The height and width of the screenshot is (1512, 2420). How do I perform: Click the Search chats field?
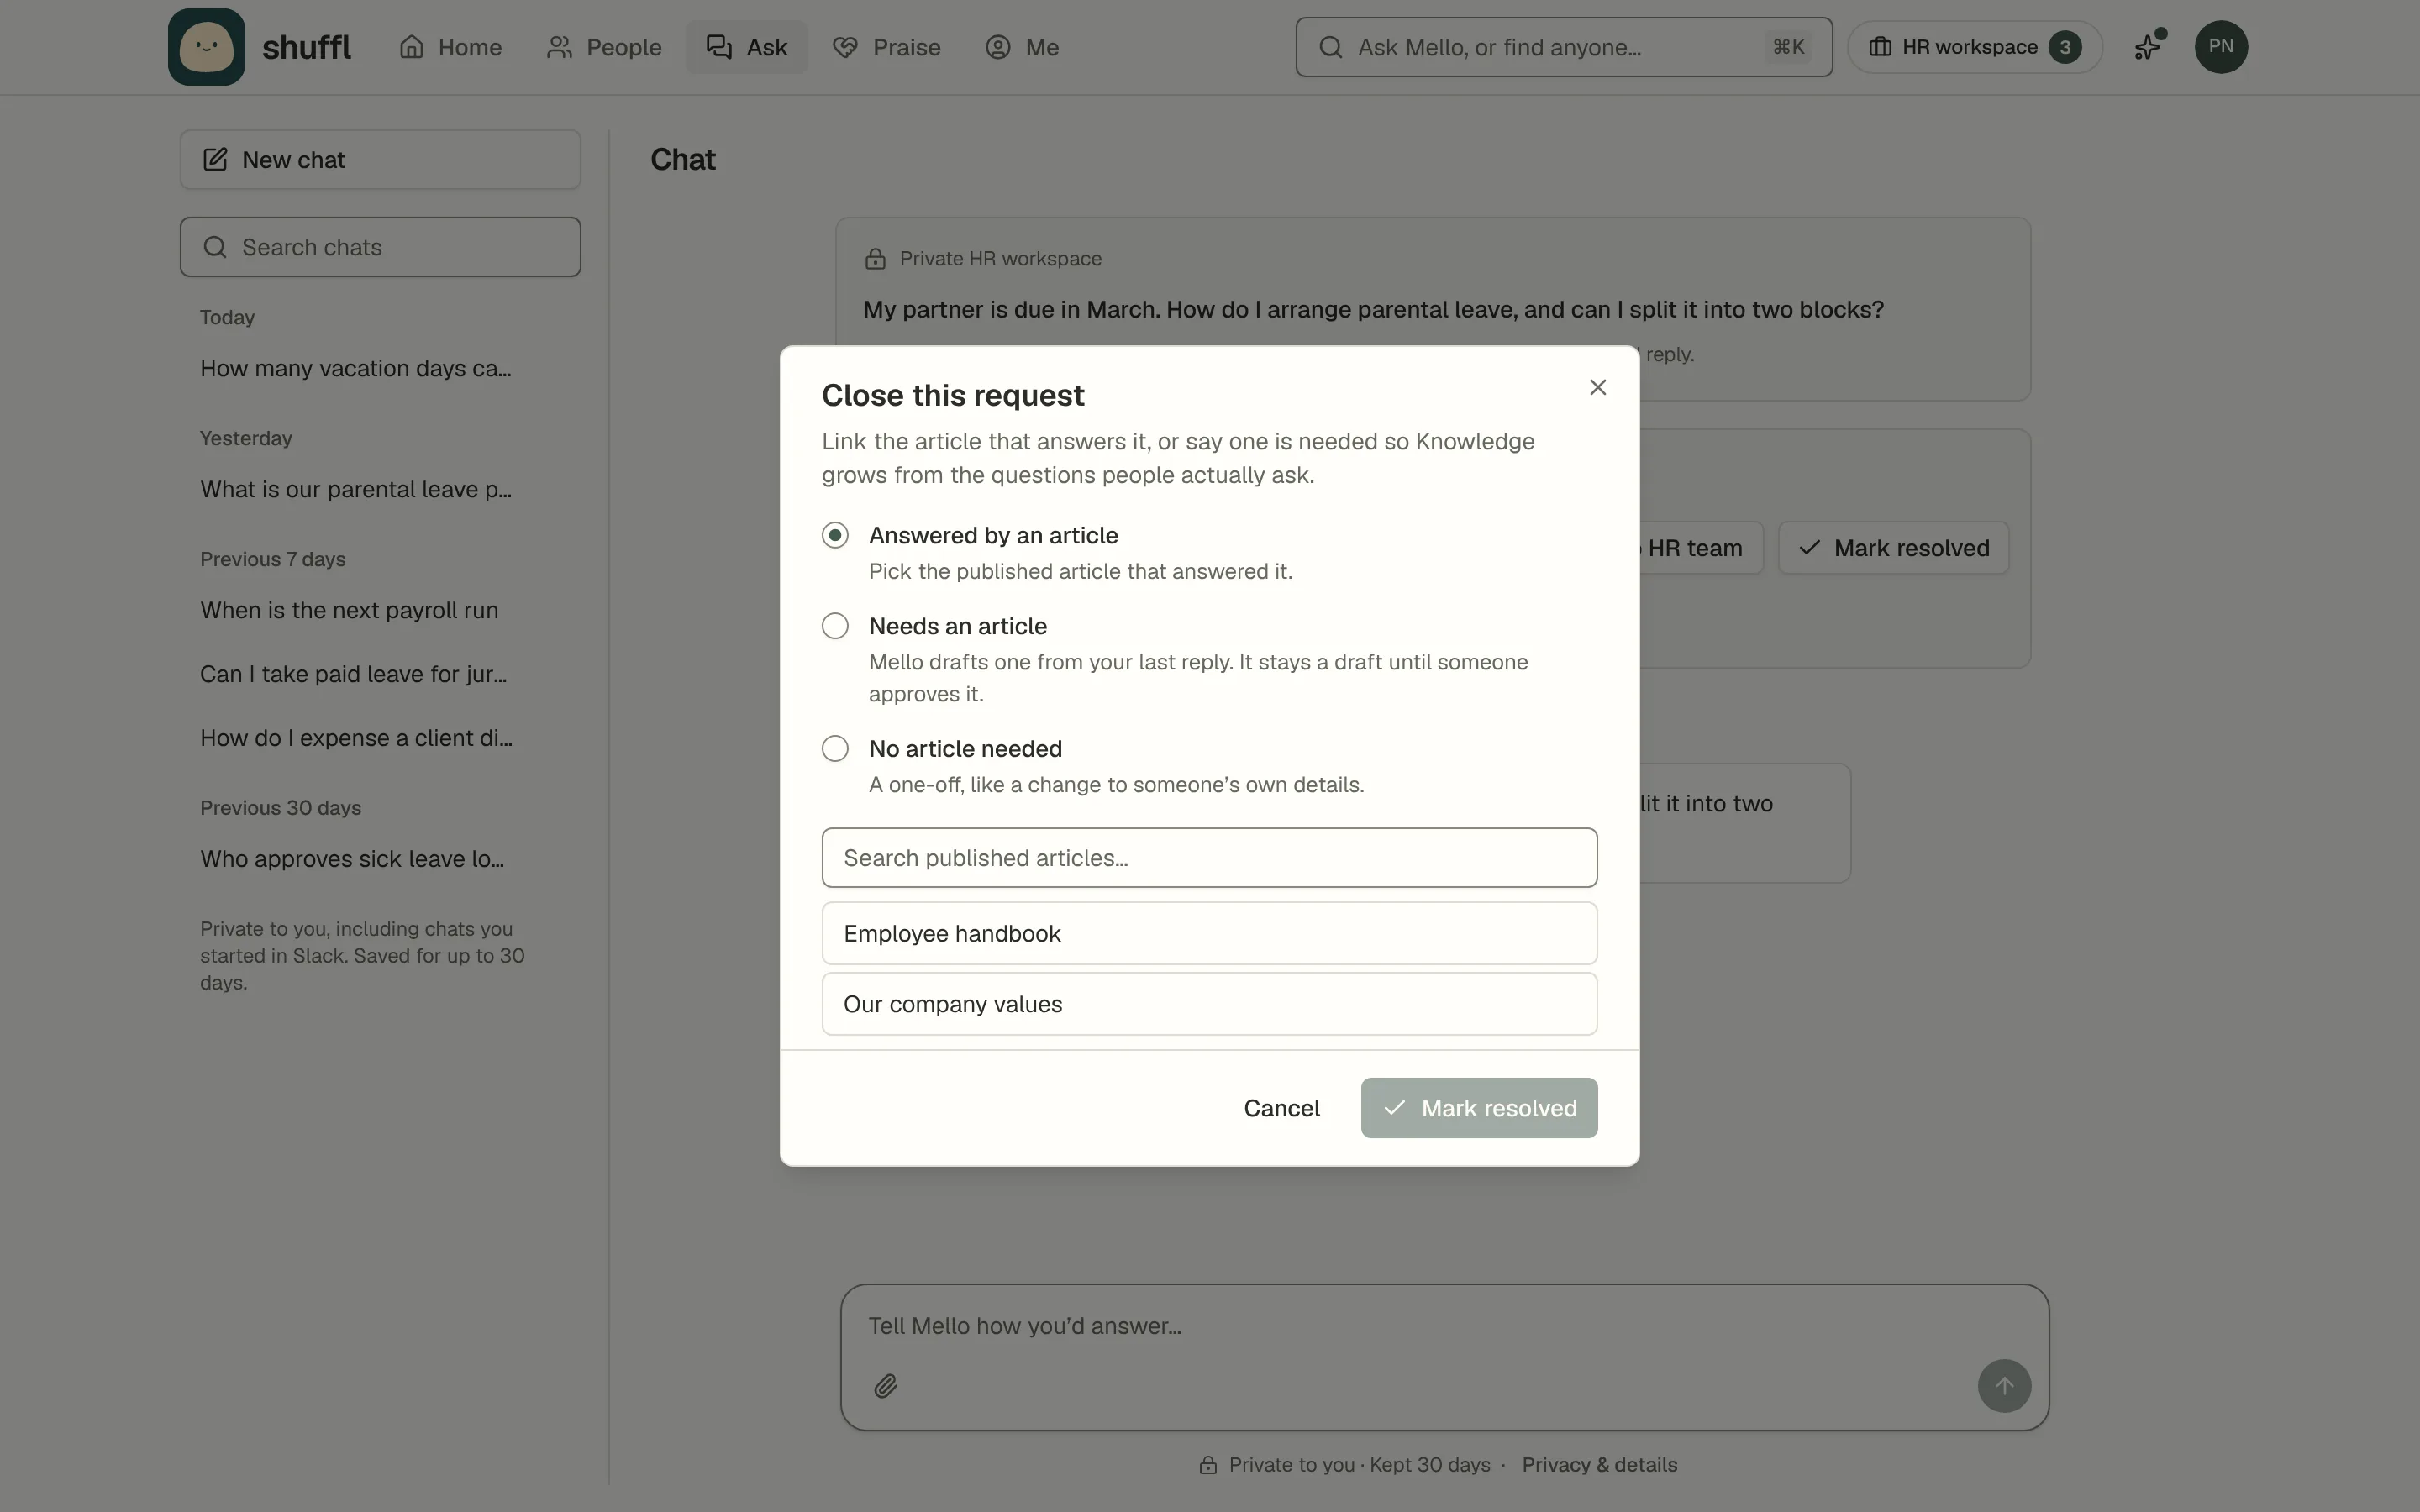point(380,247)
